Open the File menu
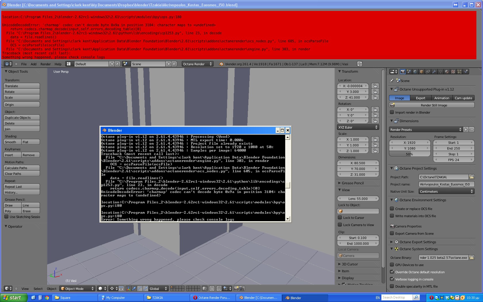The image size is (483, 302). click(24, 64)
